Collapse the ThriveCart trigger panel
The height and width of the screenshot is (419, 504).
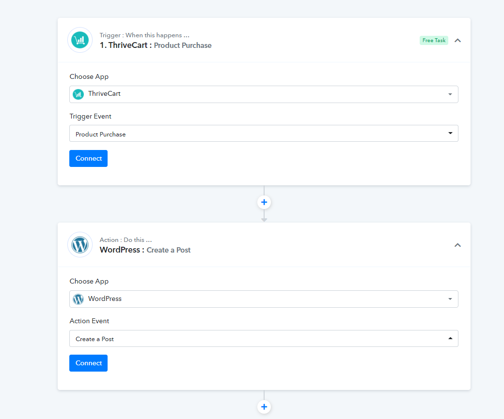457,41
